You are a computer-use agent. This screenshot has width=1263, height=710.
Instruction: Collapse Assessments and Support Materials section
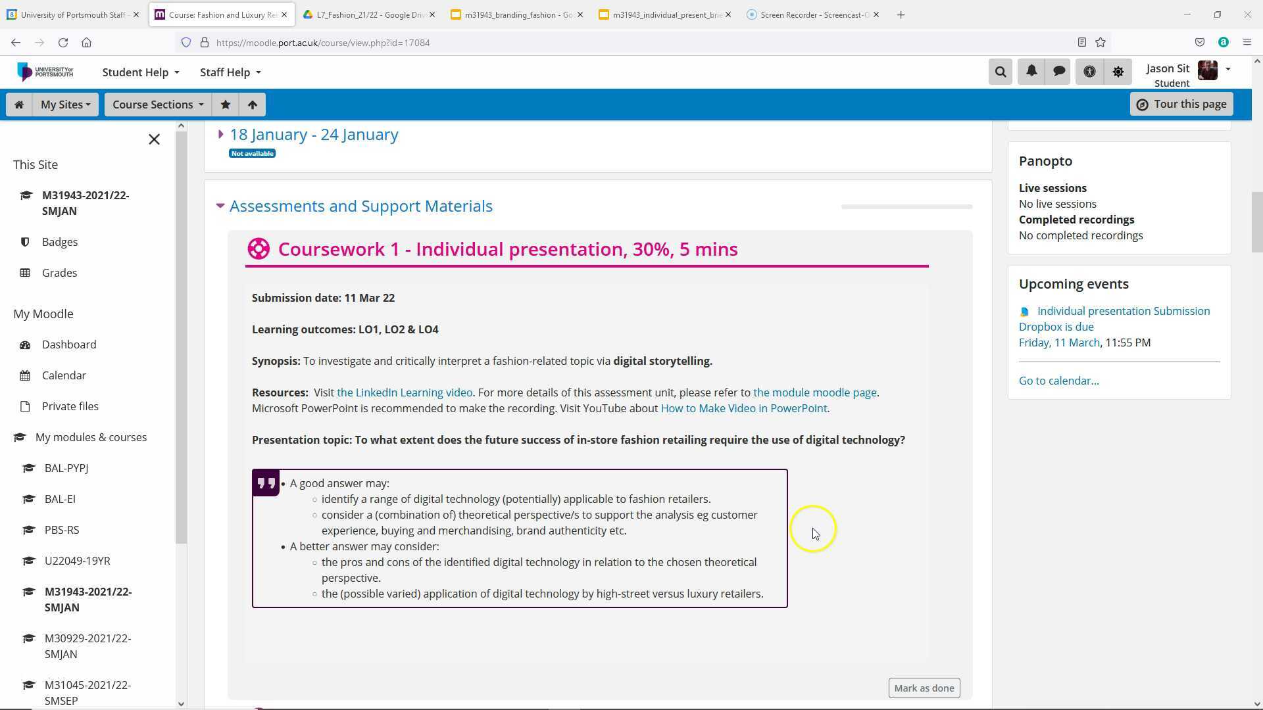point(220,206)
